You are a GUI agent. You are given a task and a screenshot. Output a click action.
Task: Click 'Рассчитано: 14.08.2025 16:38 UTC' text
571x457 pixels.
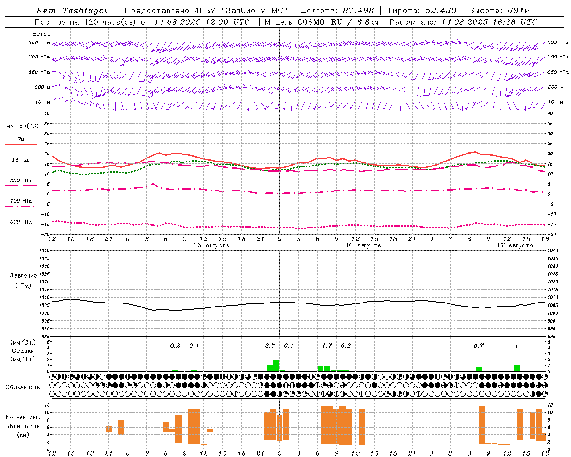(463, 22)
